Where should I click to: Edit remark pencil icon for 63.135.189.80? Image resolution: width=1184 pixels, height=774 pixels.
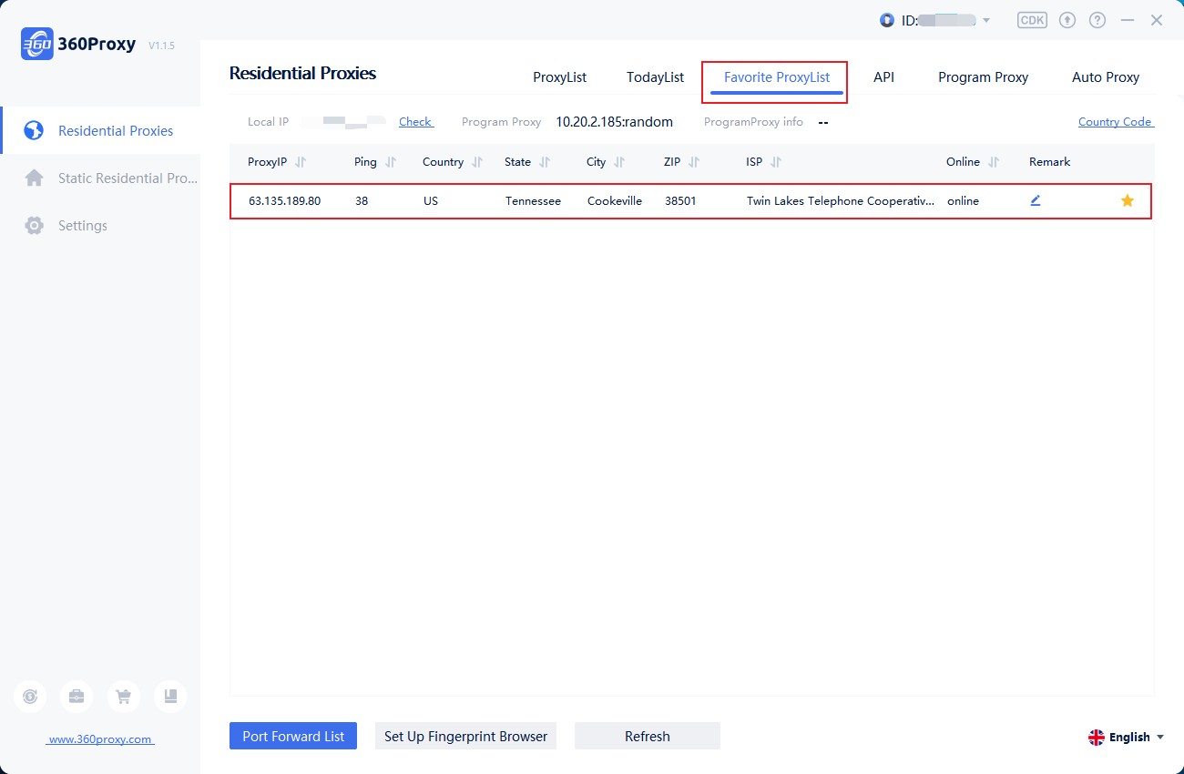(1036, 200)
